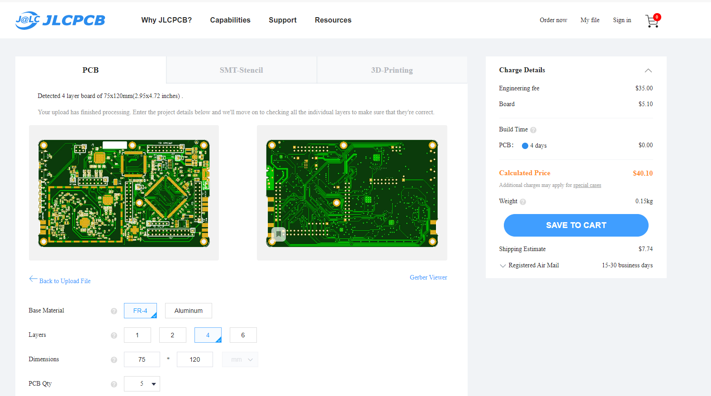Click the bottom-layer PCB preview image
The width and height of the screenshot is (711, 396).
pos(352,193)
